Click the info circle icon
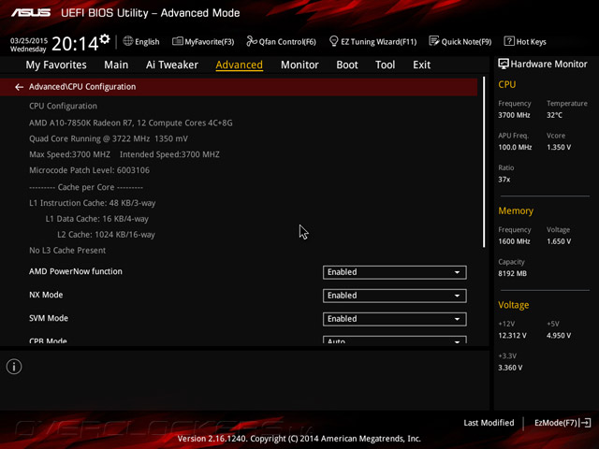This screenshot has width=599, height=449. (14, 367)
